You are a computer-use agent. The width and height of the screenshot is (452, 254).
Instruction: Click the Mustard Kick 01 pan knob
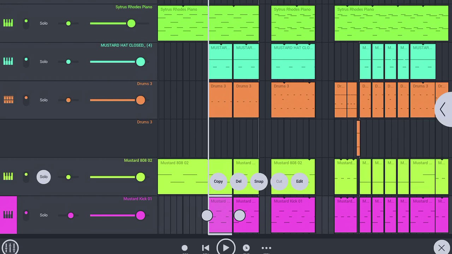coord(71,215)
